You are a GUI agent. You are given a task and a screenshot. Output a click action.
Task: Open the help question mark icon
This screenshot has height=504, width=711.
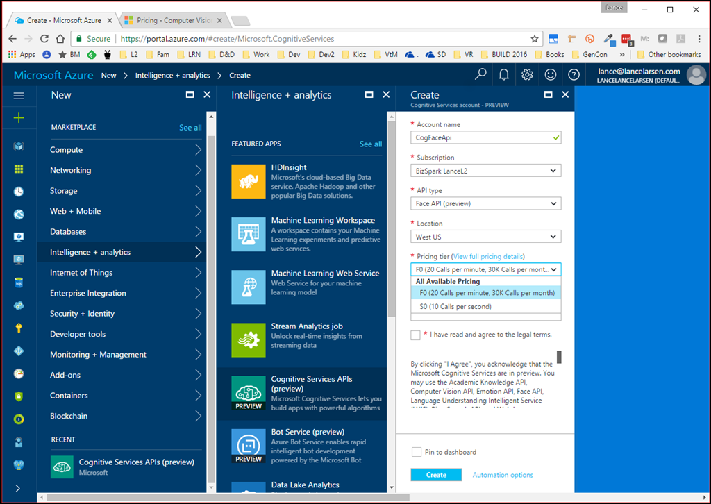tap(574, 75)
